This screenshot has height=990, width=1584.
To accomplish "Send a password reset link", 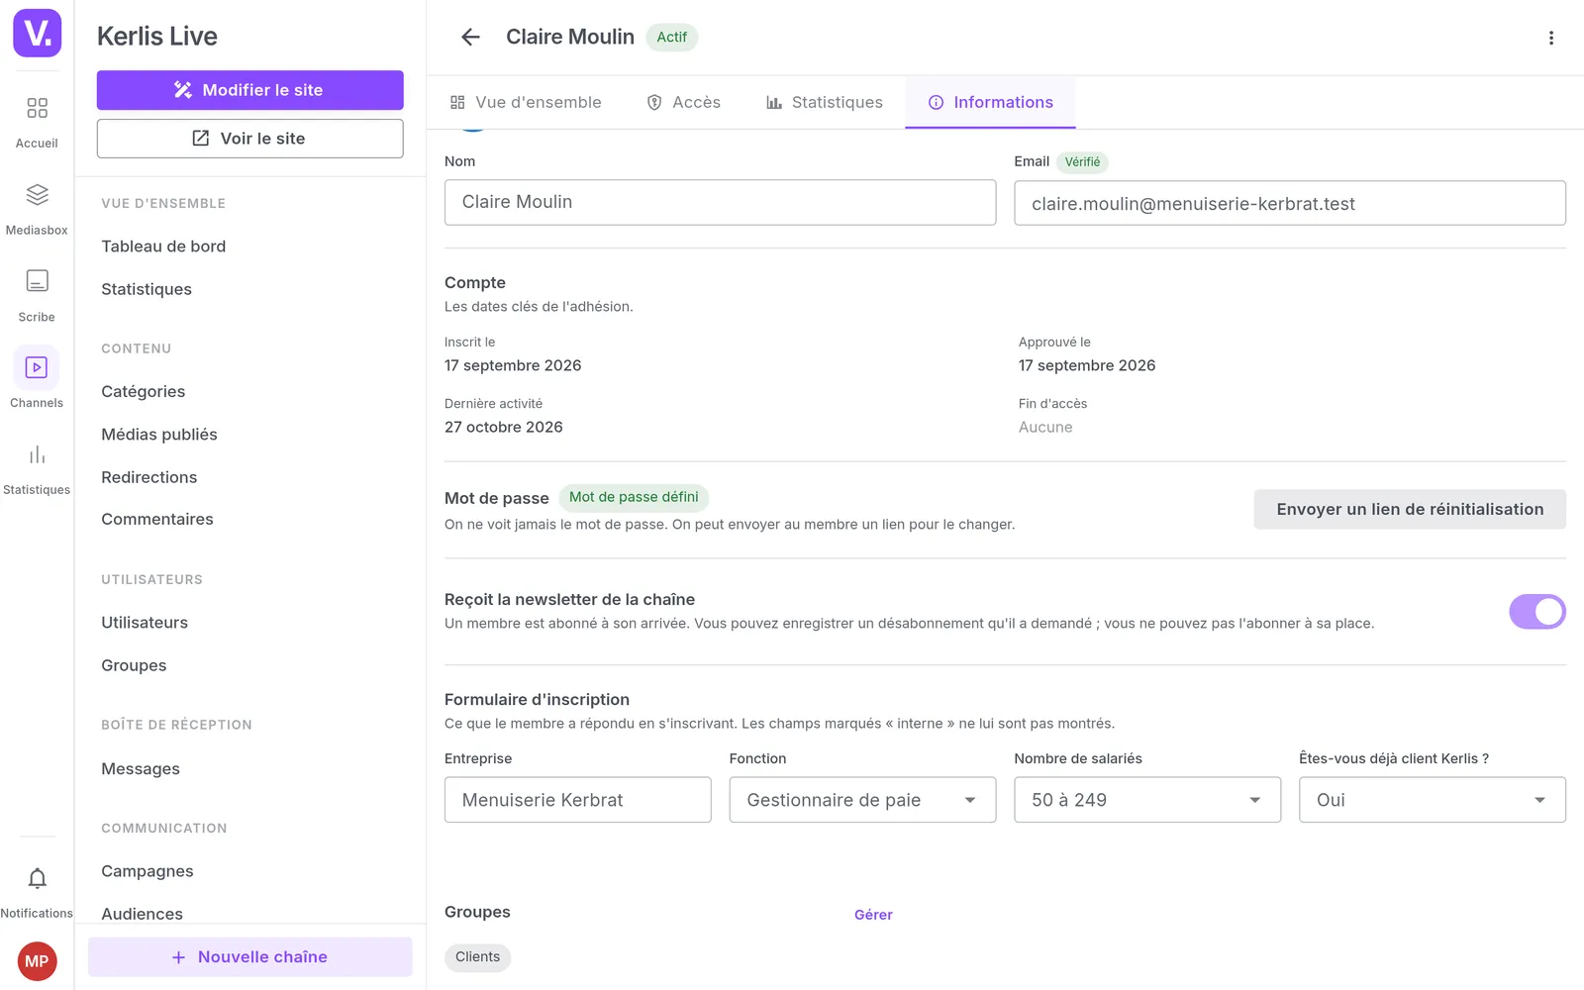I will click(1410, 509).
